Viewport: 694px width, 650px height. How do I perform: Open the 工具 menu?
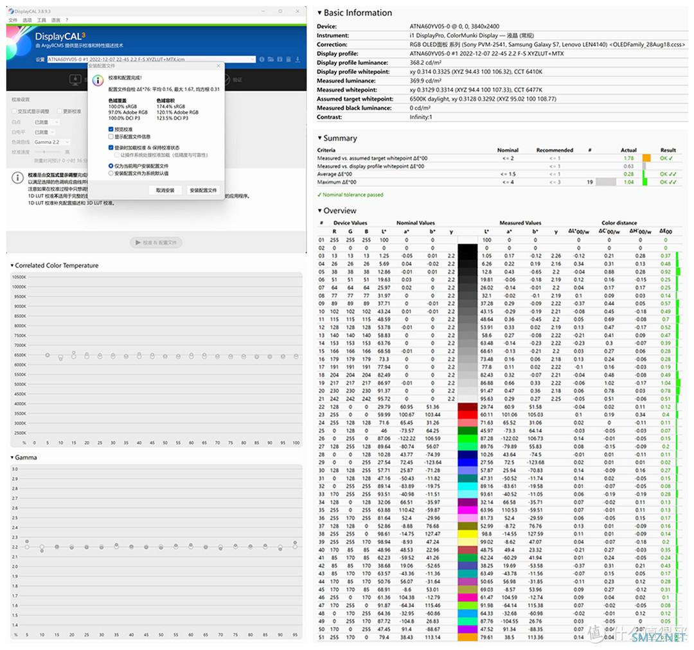point(42,20)
